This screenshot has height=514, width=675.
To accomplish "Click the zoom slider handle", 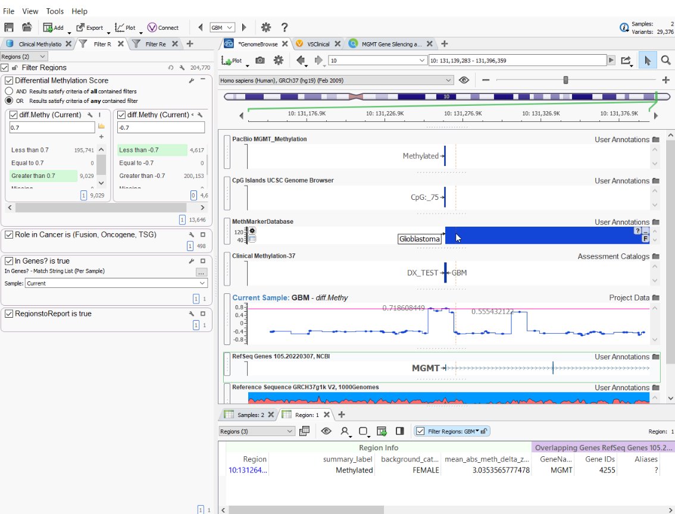I will coord(565,80).
